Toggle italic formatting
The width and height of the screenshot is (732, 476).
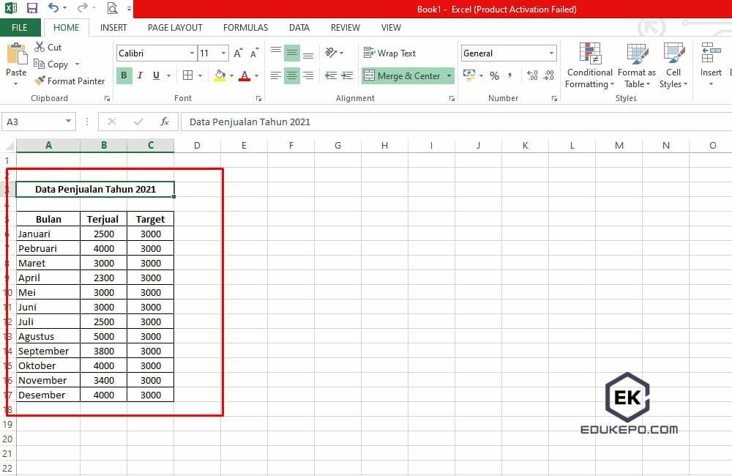pos(140,75)
